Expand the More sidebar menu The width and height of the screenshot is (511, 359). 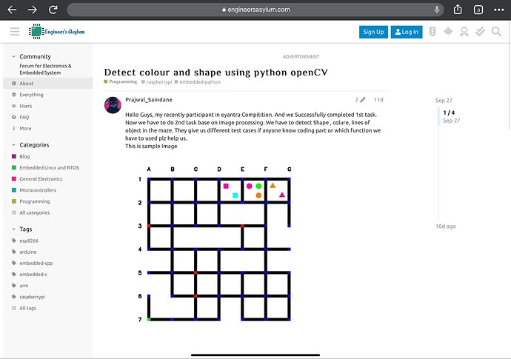[48, 128]
